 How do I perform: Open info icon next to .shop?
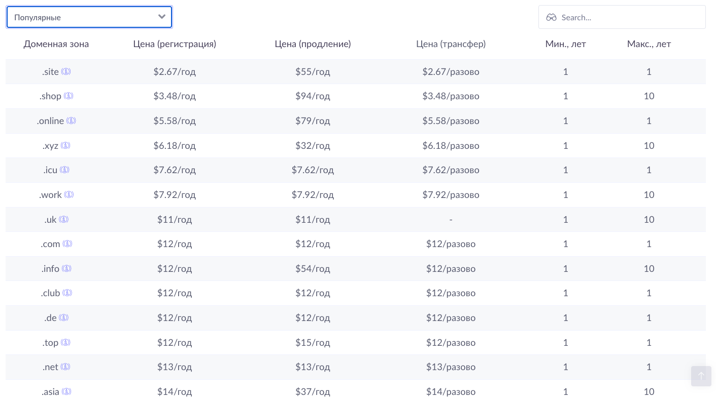point(69,96)
